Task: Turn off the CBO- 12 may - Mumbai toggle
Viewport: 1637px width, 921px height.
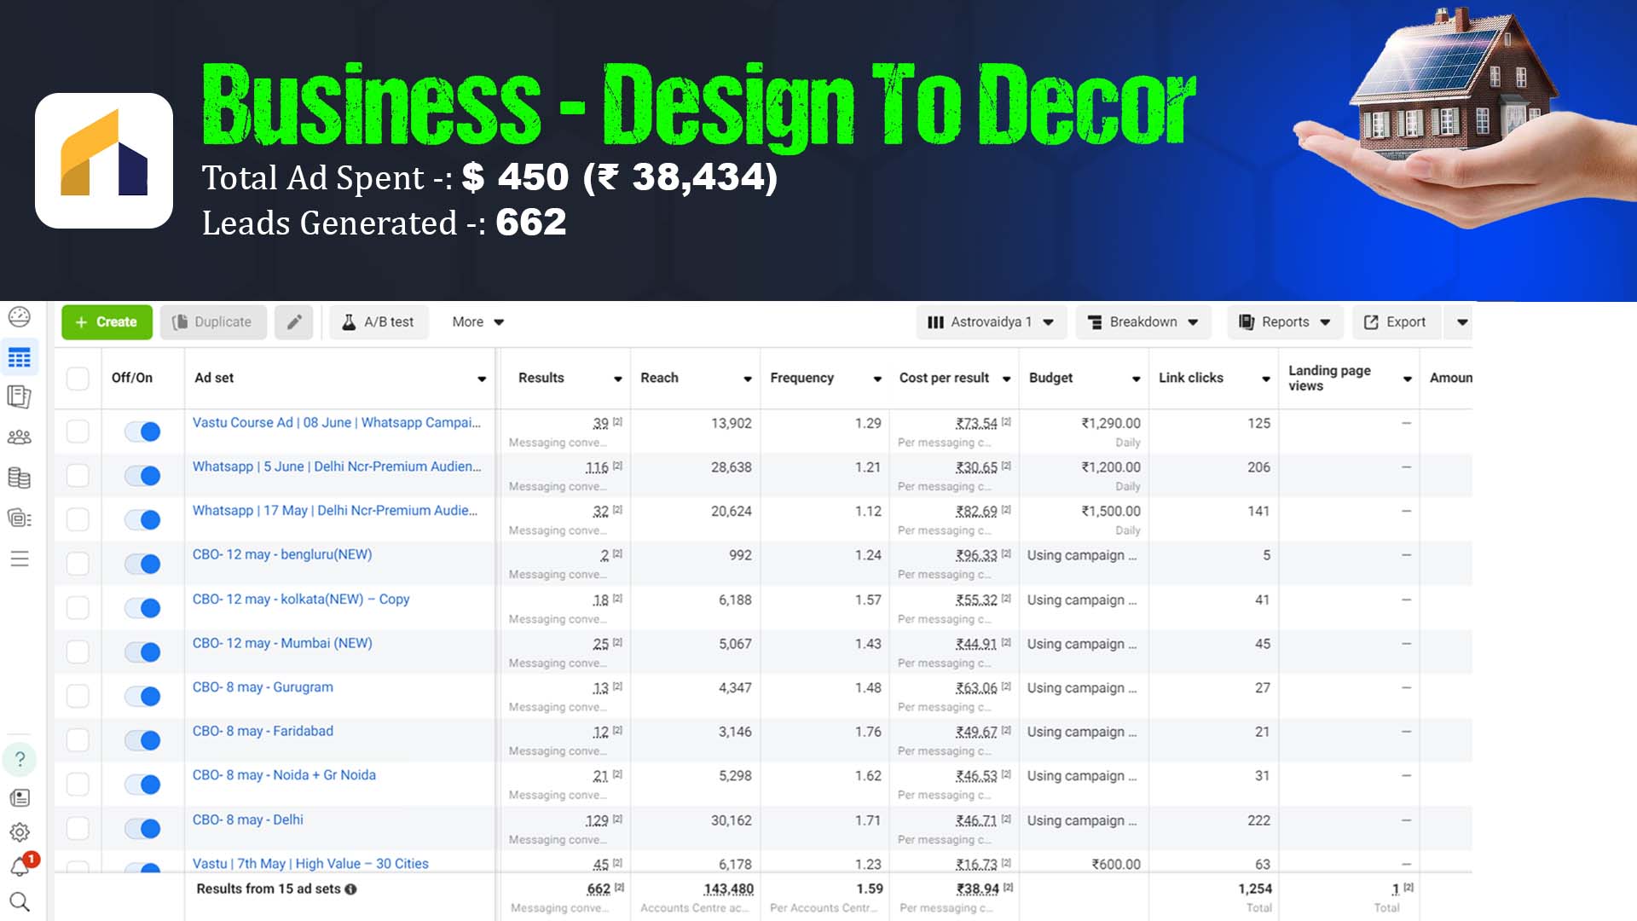Action: point(142,652)
